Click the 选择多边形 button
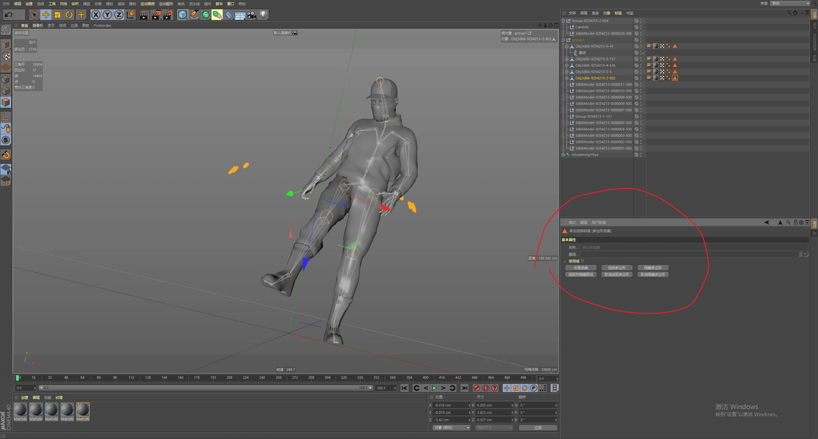 [616, 268]
